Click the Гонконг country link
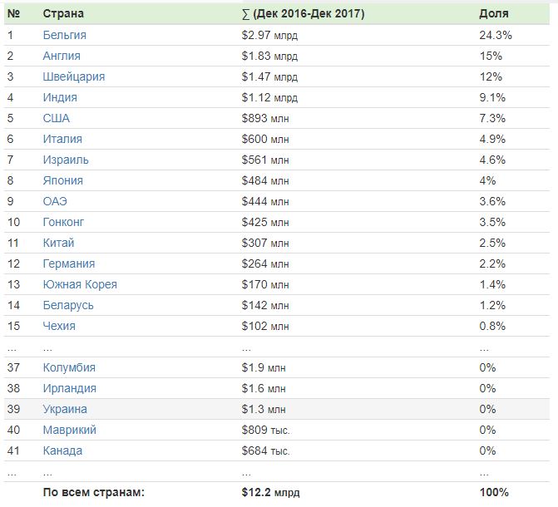 [63, 222]
